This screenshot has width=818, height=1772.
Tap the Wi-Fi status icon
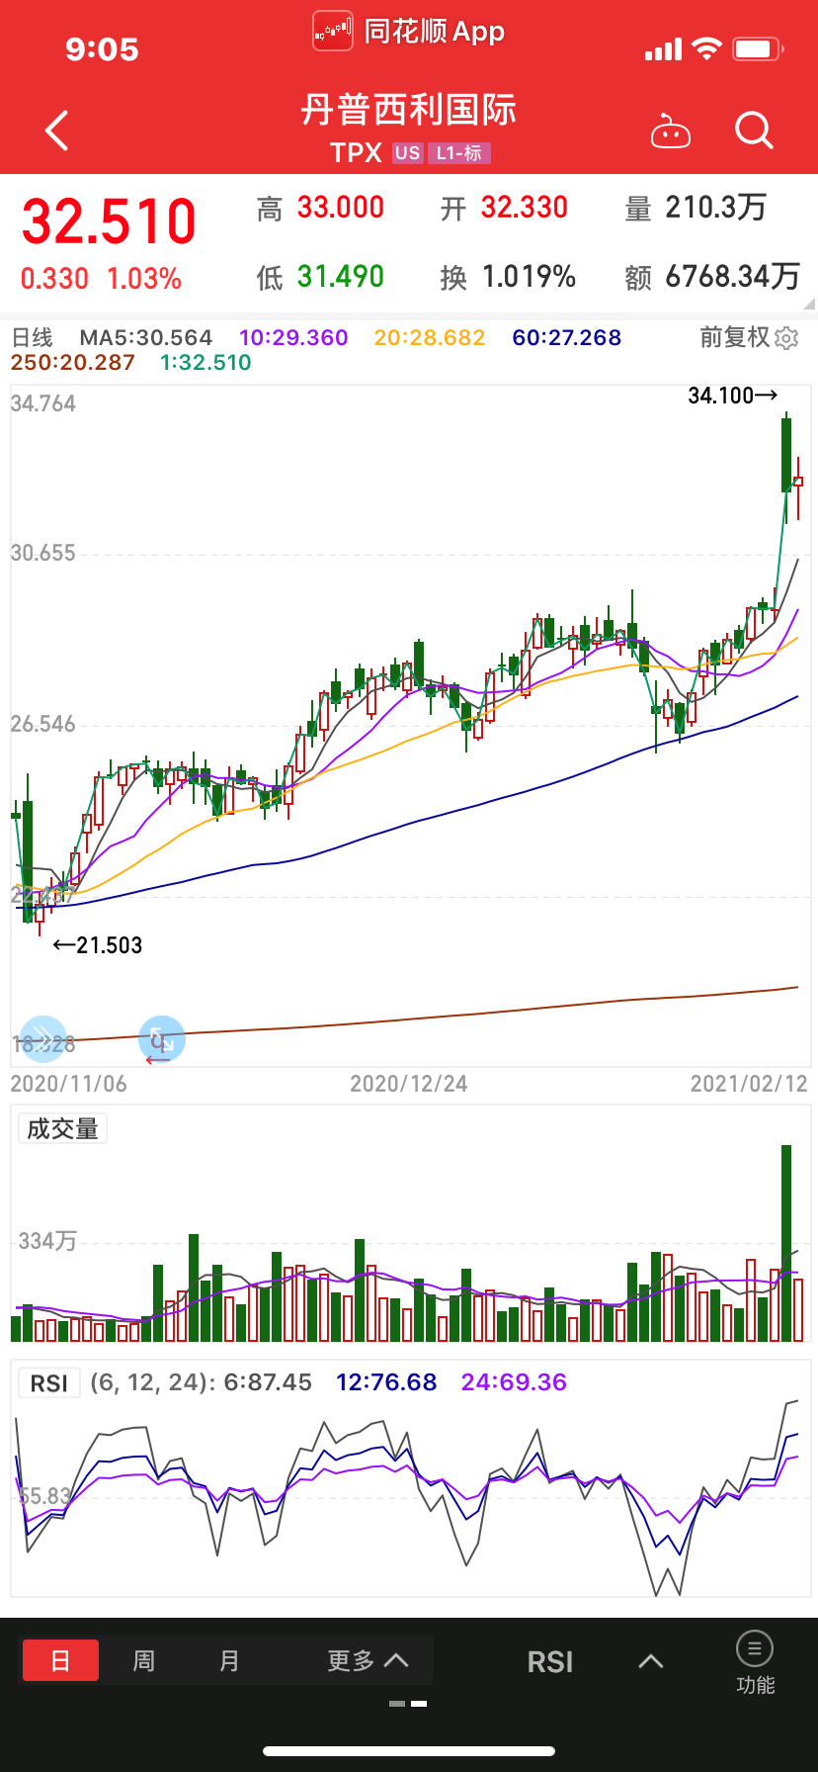(x=706, y=48)
